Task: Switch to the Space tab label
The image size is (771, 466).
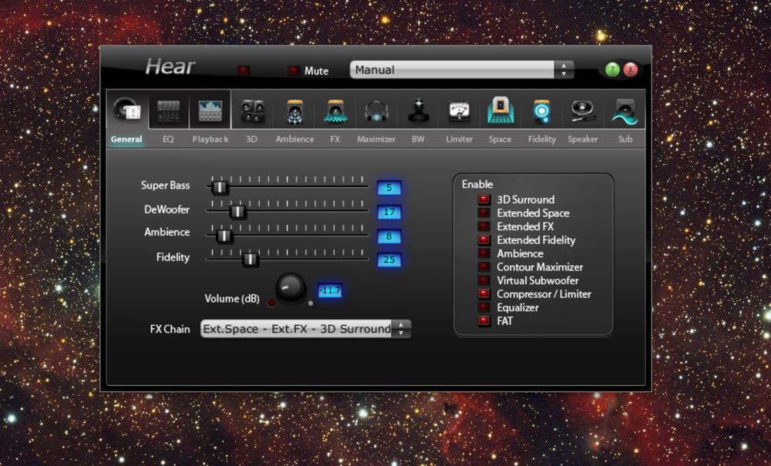Action: pos(500,139)
